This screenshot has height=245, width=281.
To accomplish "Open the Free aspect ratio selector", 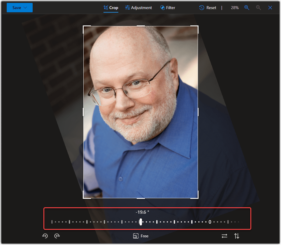I will [x=141, y=236].
